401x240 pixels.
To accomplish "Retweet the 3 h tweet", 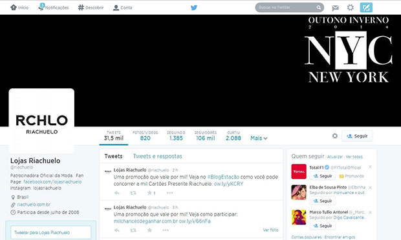I will point(133,230).
